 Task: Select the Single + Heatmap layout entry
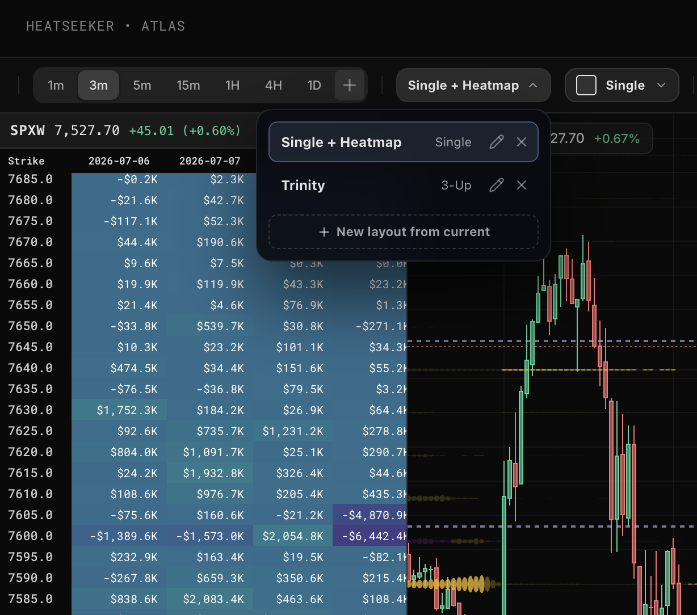coord(403,142)
